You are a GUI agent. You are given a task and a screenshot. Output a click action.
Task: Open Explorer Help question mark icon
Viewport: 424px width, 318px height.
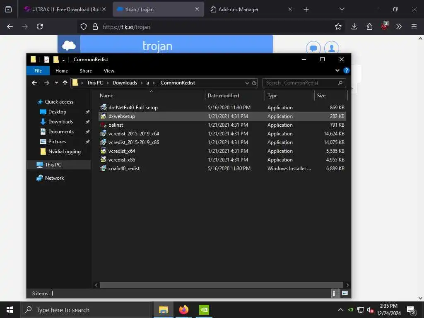tap(346, 70)
